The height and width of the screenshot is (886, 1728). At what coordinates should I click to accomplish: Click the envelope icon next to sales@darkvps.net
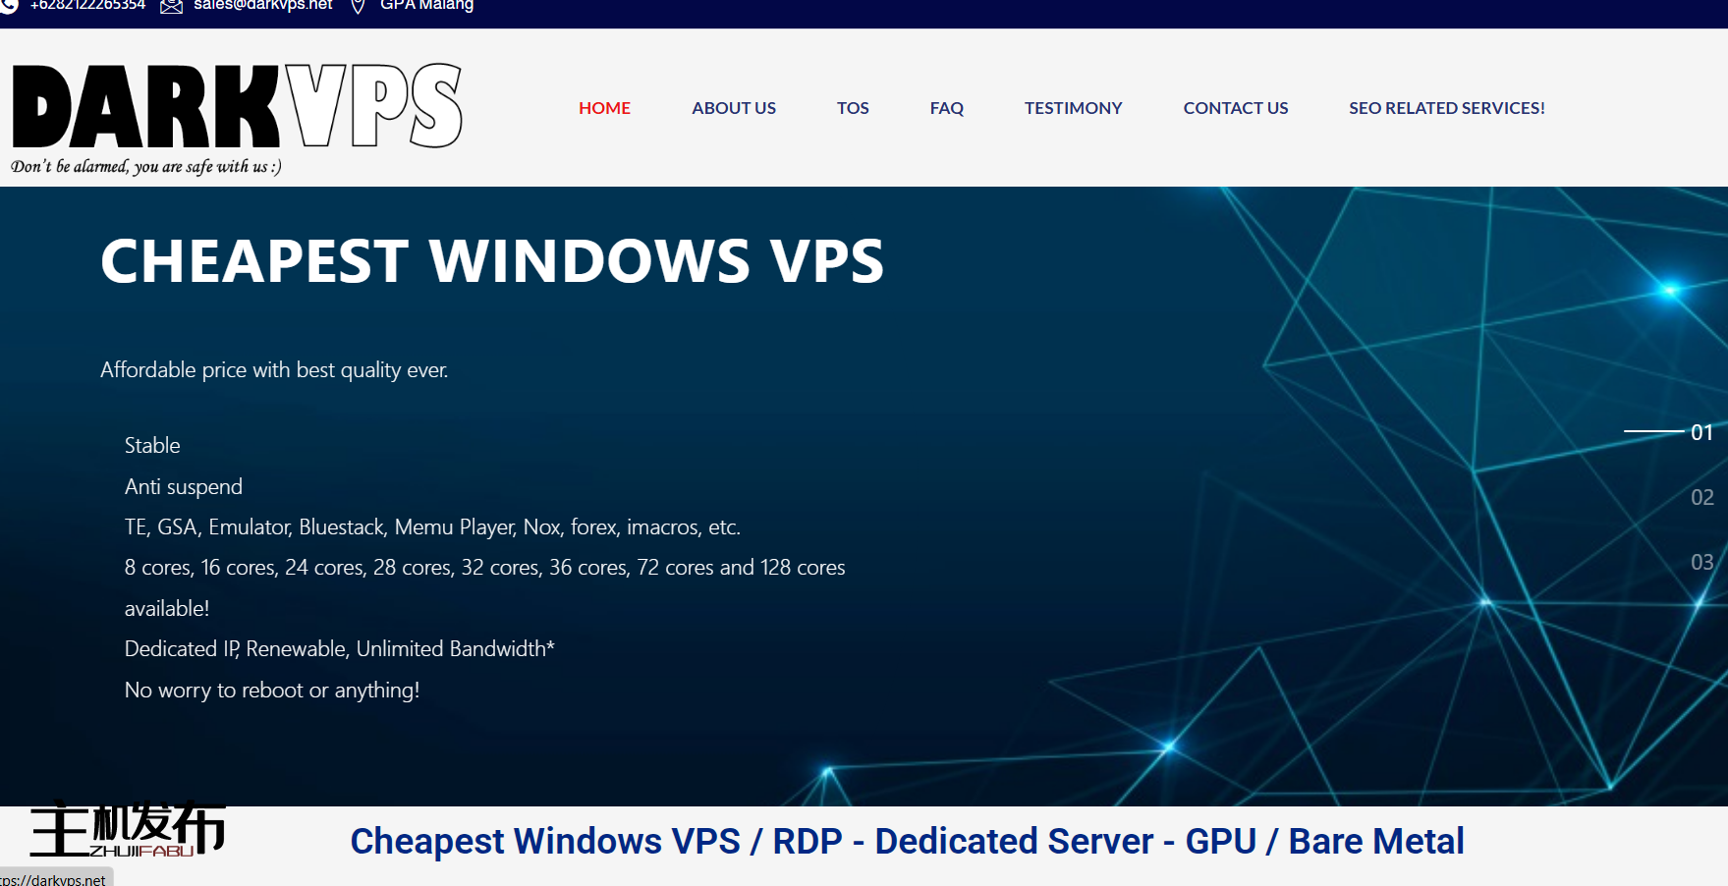click(x=171, y=6)
